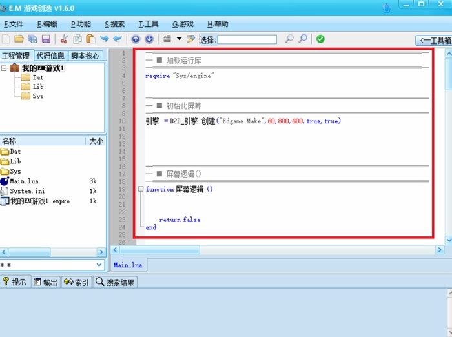Screen dimensions: 452x337
Task: Click the require "Sys/engine" code line
Action: 180,76
